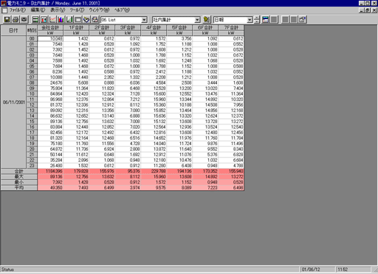Expand the 社内集計 group dropdown
This screenshot has width=378, height=274.
click(197, 20)
